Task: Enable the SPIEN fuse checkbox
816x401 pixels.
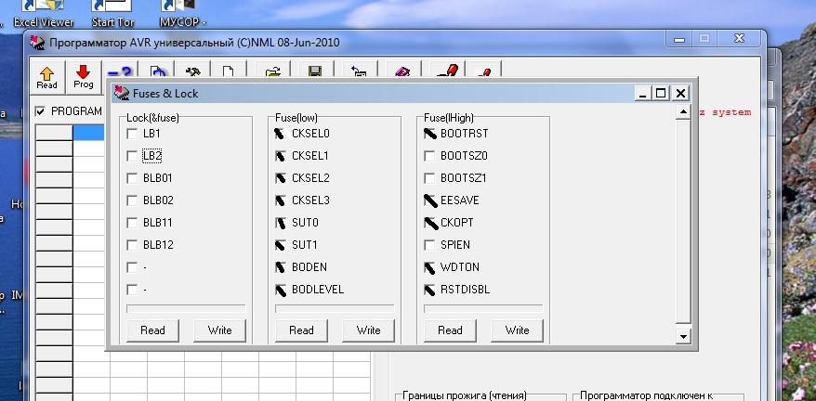Action: (429, 245)
